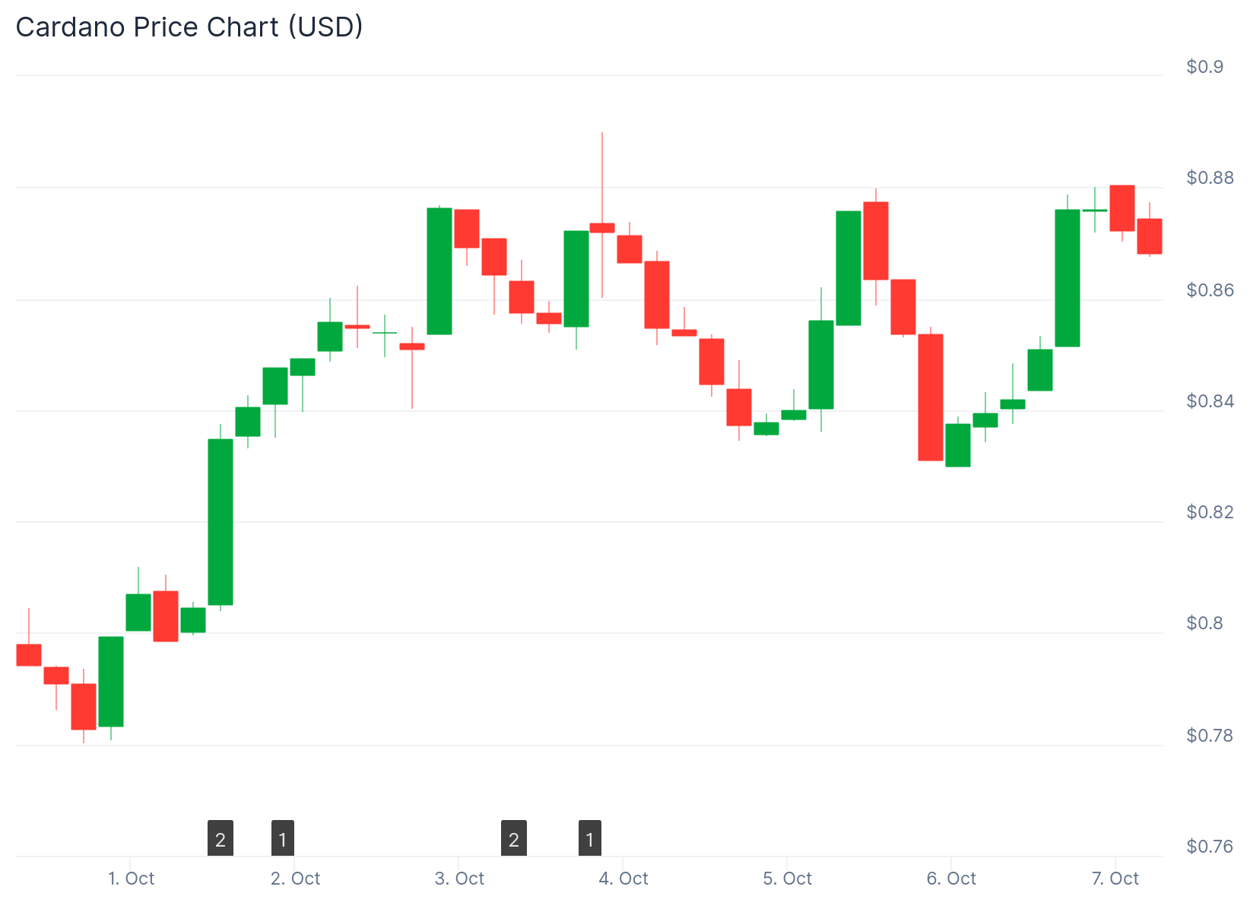Screen dimensions: 1250x912
Task: Click the first red candle at chart start
Action: (29, 654)
